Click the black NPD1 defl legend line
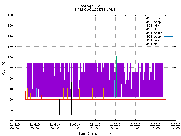The image size is (181, 136). (x=168, y=44)
